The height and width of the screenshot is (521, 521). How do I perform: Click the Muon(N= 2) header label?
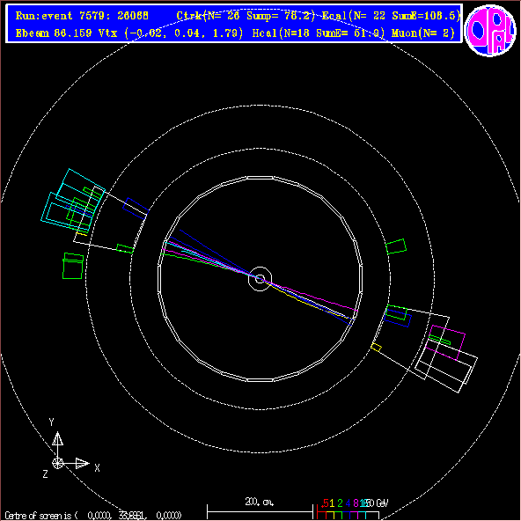423,33
